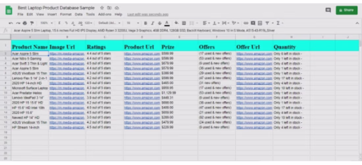This screenshot has width=362, height=165.
Task: Select the Product Name header cell
Action: (x=30, y=45)
